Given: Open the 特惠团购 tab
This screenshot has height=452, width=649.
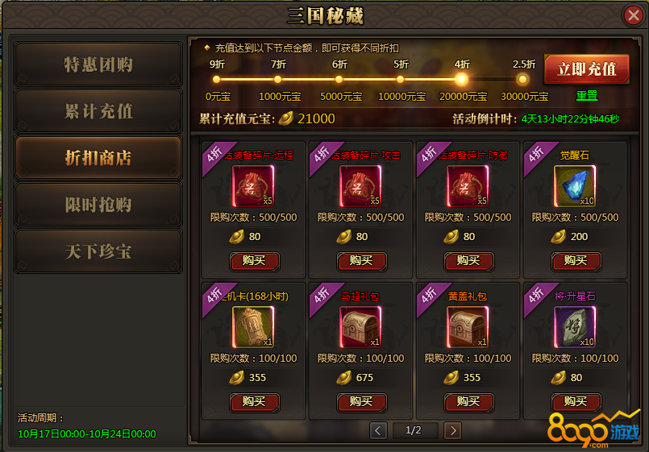Looking at the screenshot, I should coord(98,64).
